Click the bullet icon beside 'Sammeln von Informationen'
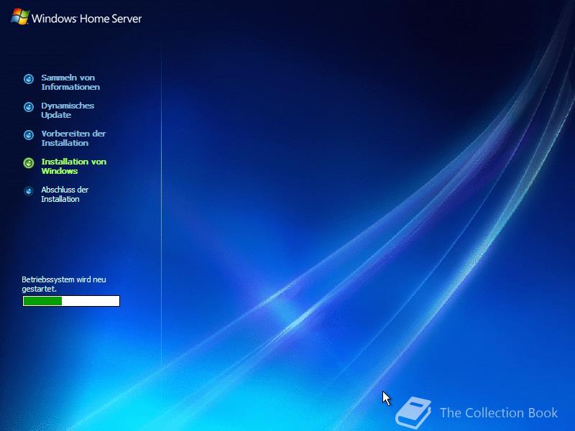This screenshot has height=431, width=575. 29,79
